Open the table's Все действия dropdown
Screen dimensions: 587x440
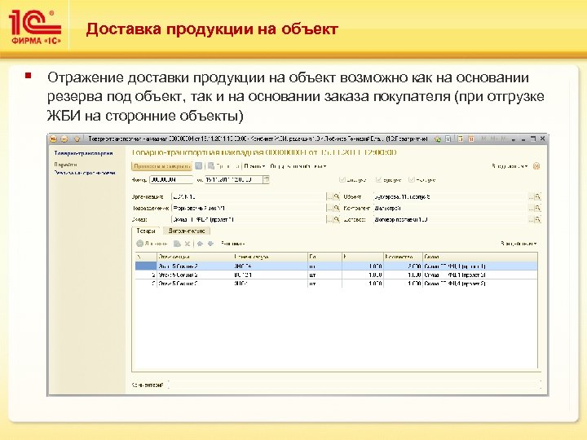(x=519, y=244)
